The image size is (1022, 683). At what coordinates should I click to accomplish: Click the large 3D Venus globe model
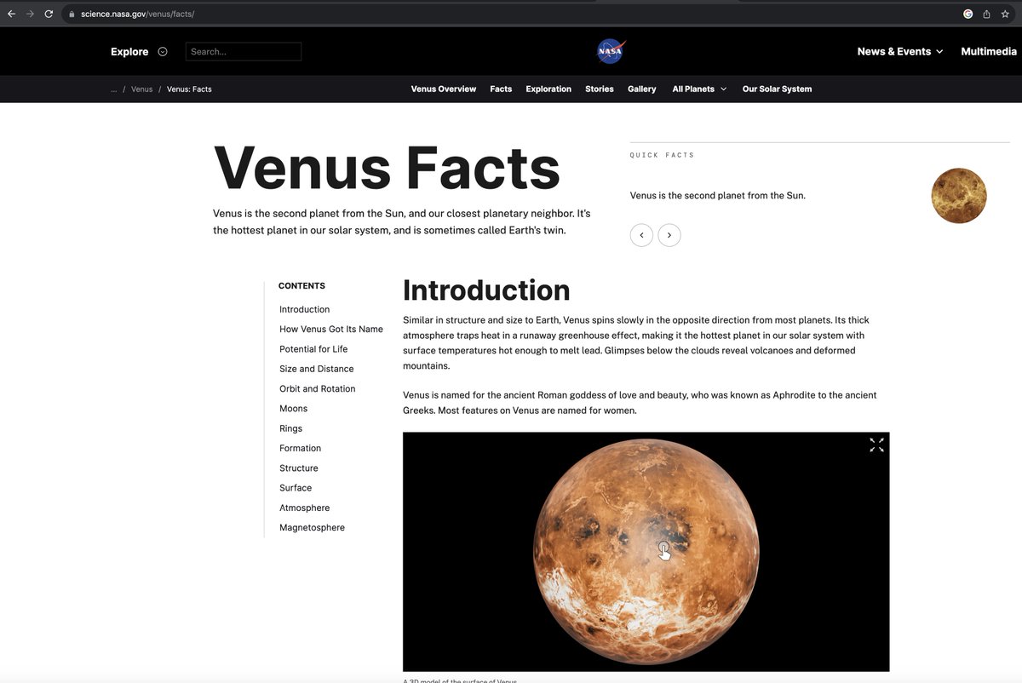(646, 551)
